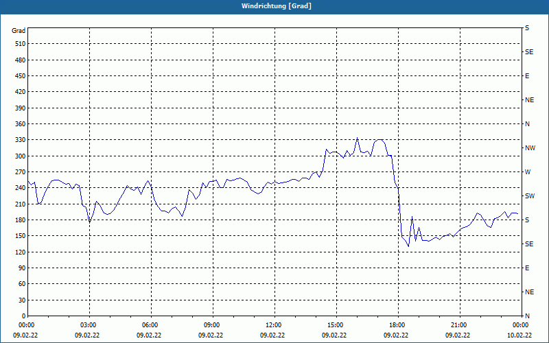
Task: Click the 60 degree axis label
Action: click(x=22, y=284)
